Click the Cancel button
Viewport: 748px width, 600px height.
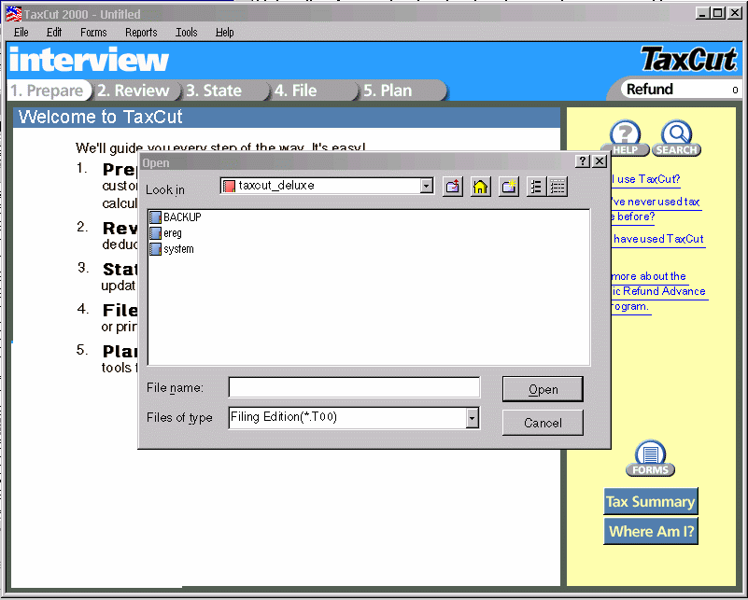point(543,423)
